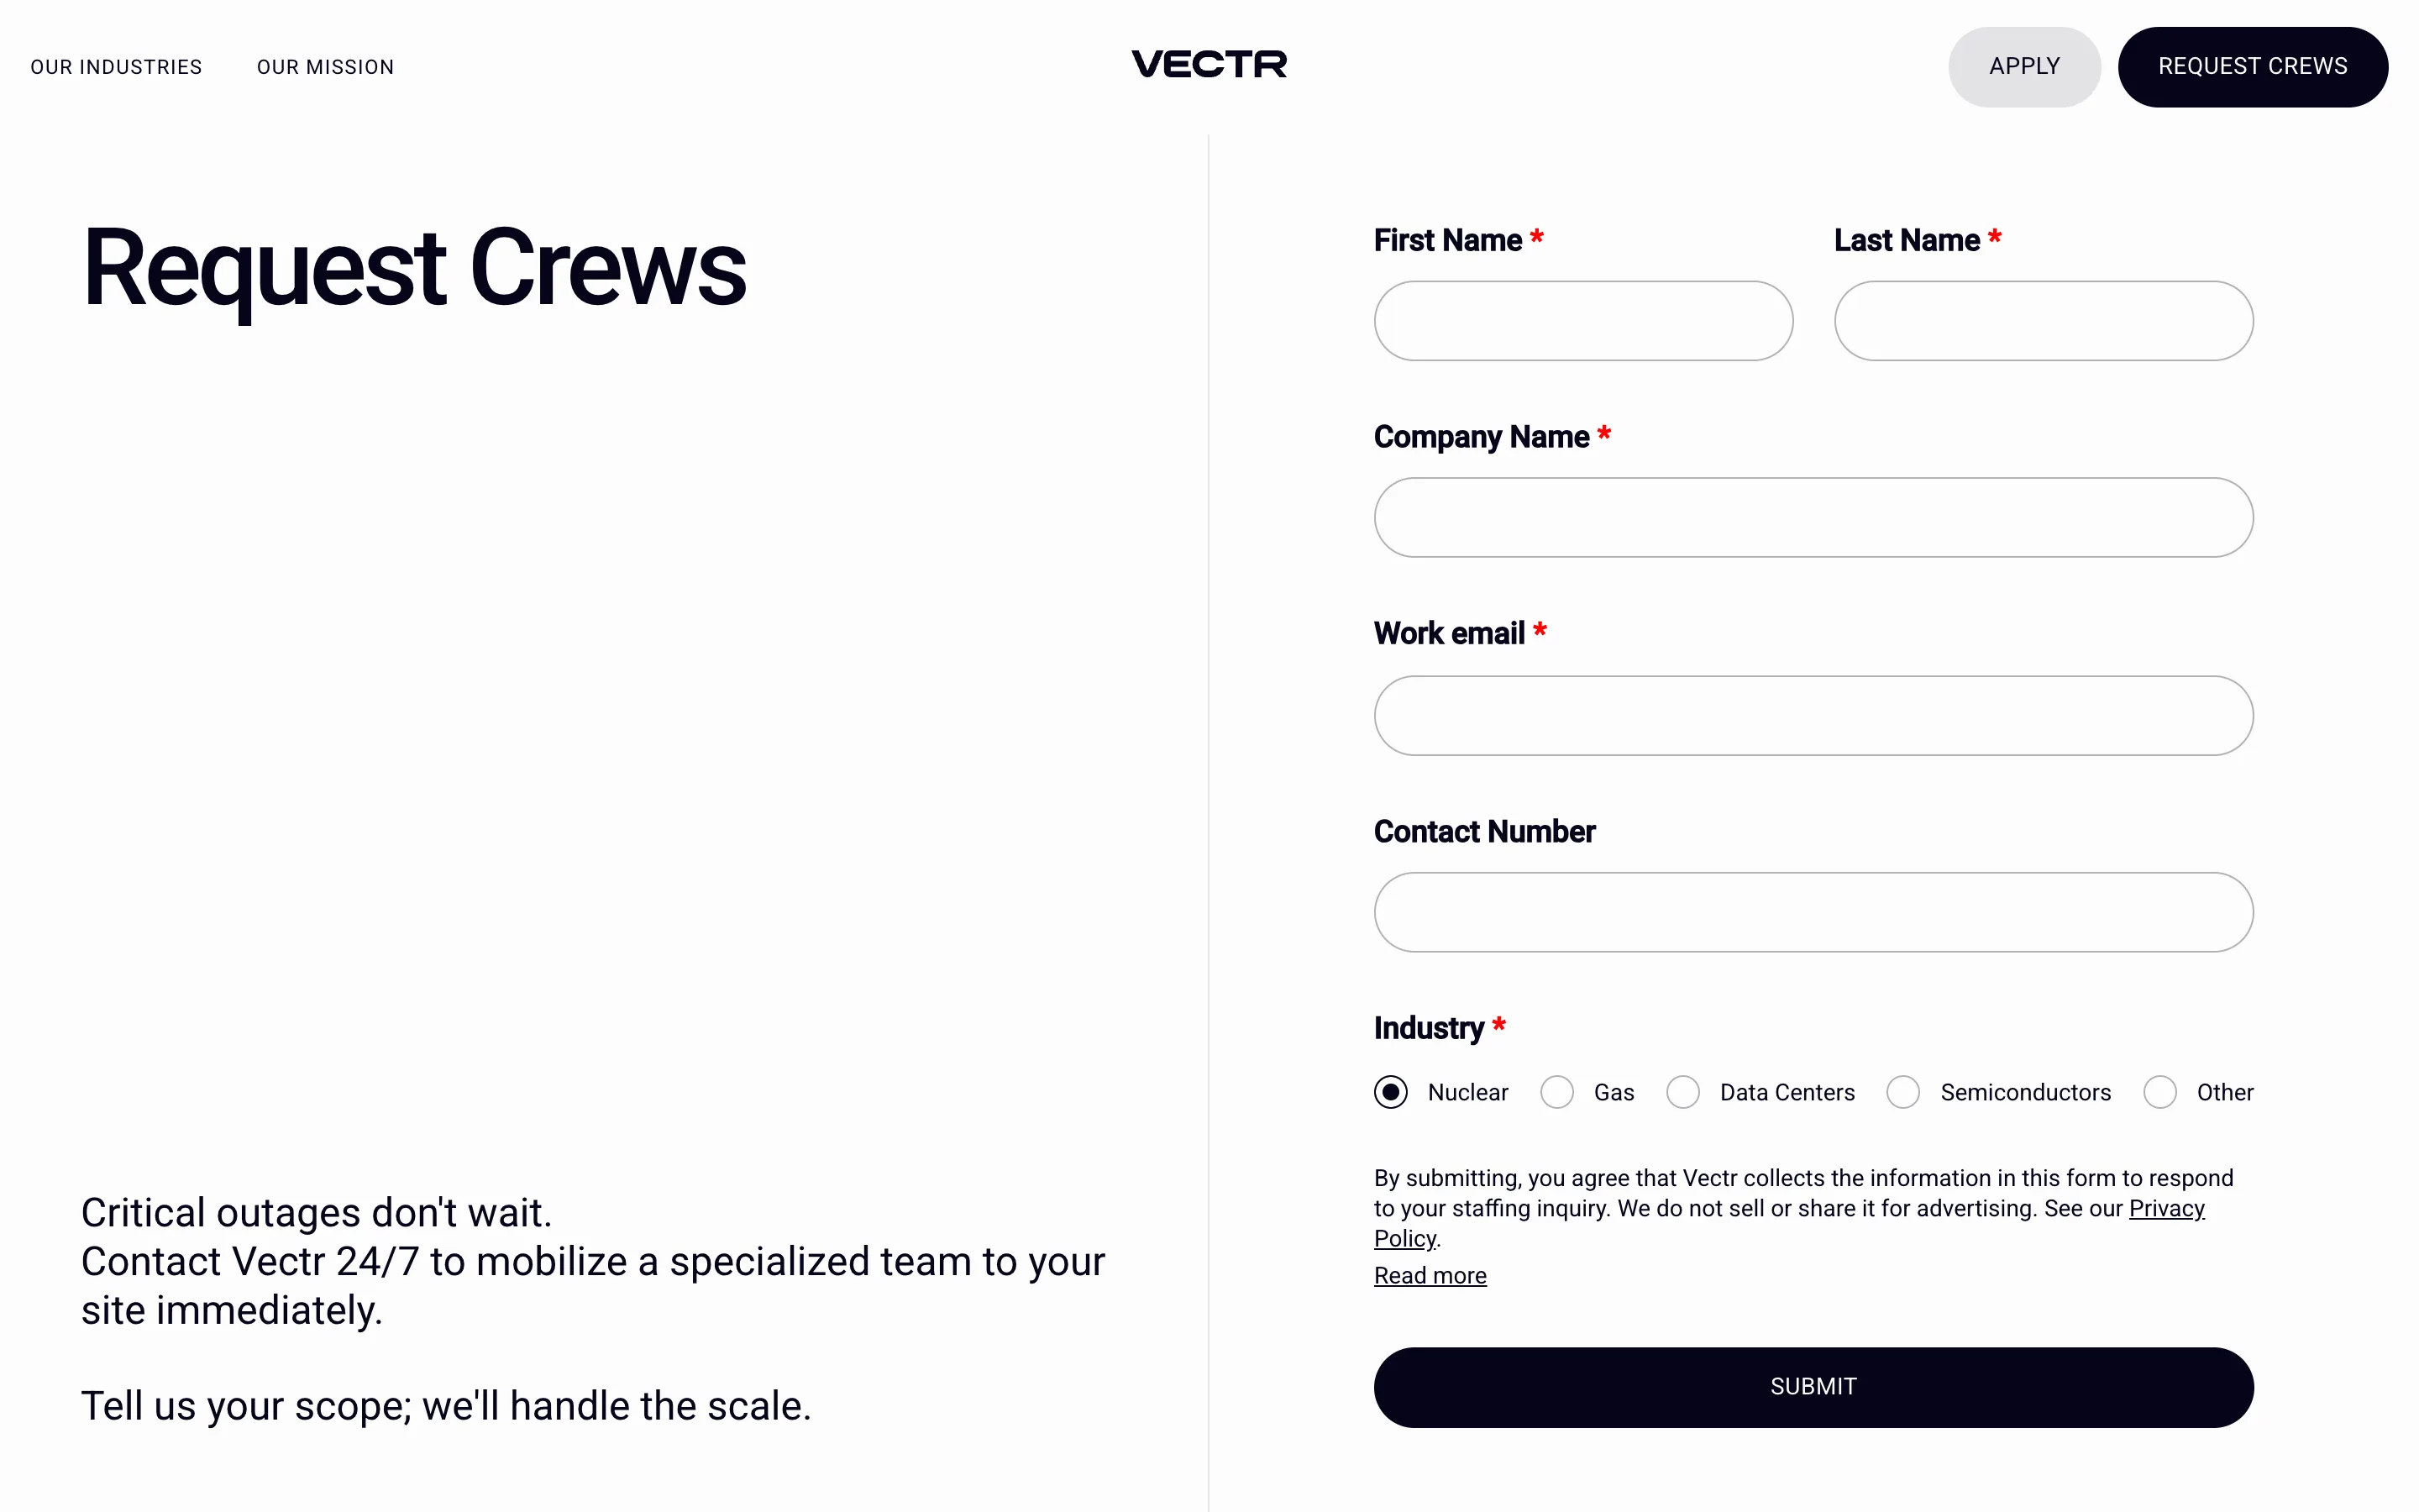2419x1512 pixels.
Task: Select the Nuclear industry radio button
Action: coord(1390,1092)
